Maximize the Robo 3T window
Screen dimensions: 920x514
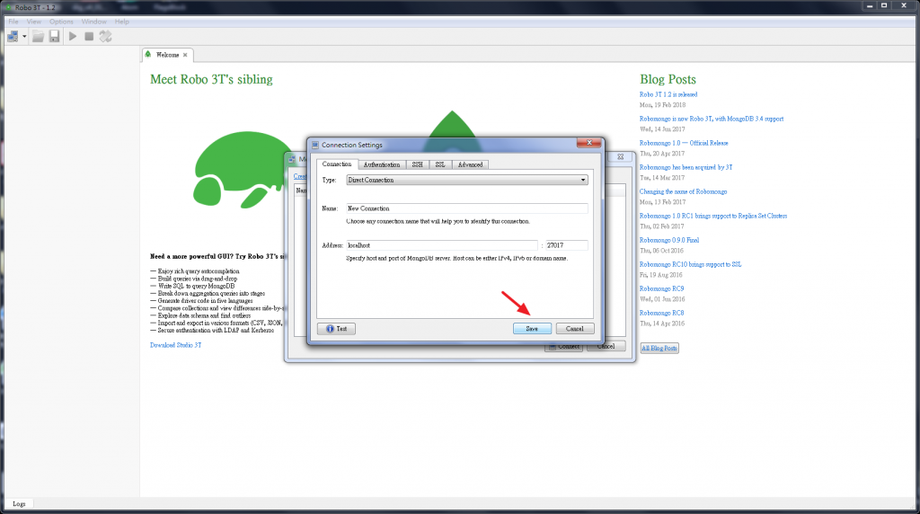pos(884,5)
